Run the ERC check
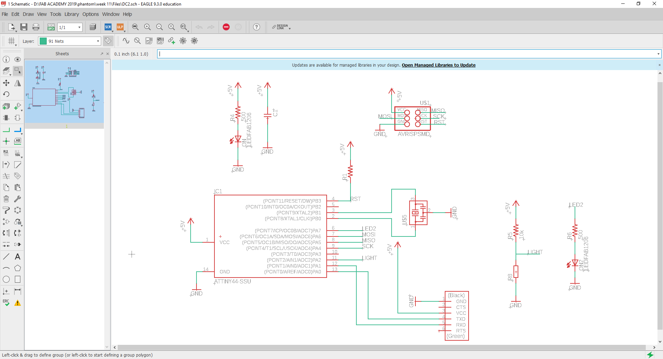Image resolution: width=663 pixels, height=359 pixels. coord(6,303)
